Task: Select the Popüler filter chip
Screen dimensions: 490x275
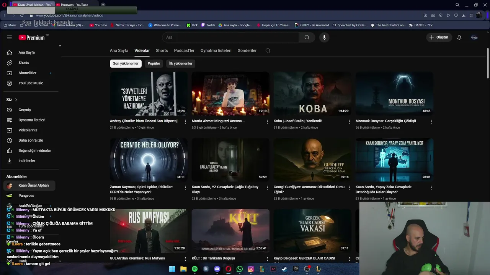Action: (x=154, y=63)
